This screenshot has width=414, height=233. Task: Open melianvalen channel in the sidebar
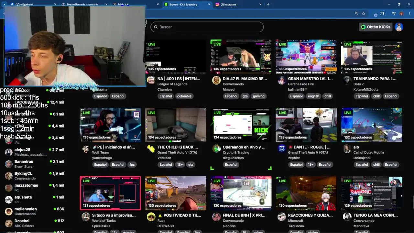[x=35, y=211]
